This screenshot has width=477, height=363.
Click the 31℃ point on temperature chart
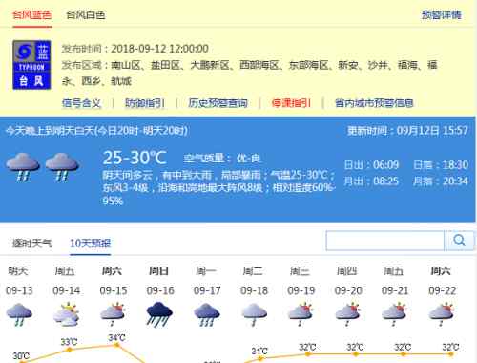pos(260,358)
